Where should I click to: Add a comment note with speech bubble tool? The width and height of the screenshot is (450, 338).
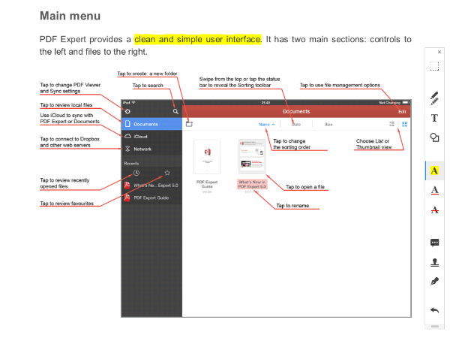click(434, 243)
